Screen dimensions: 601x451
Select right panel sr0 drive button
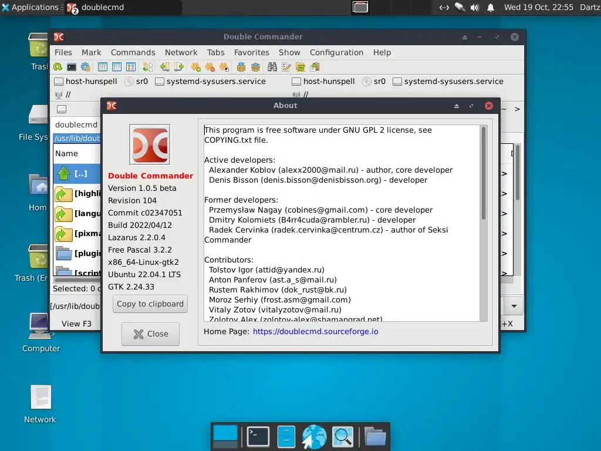(374, 81)
